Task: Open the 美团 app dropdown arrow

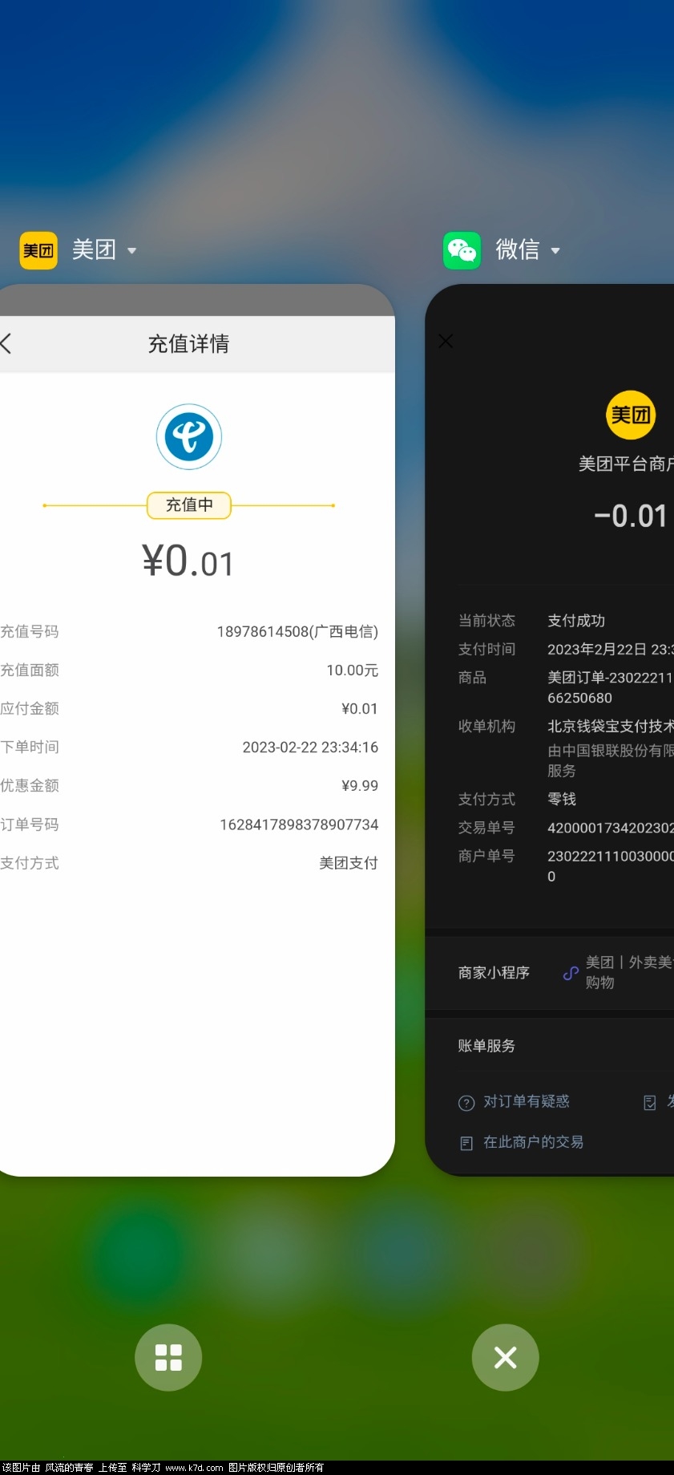Action: pos(131,251)
